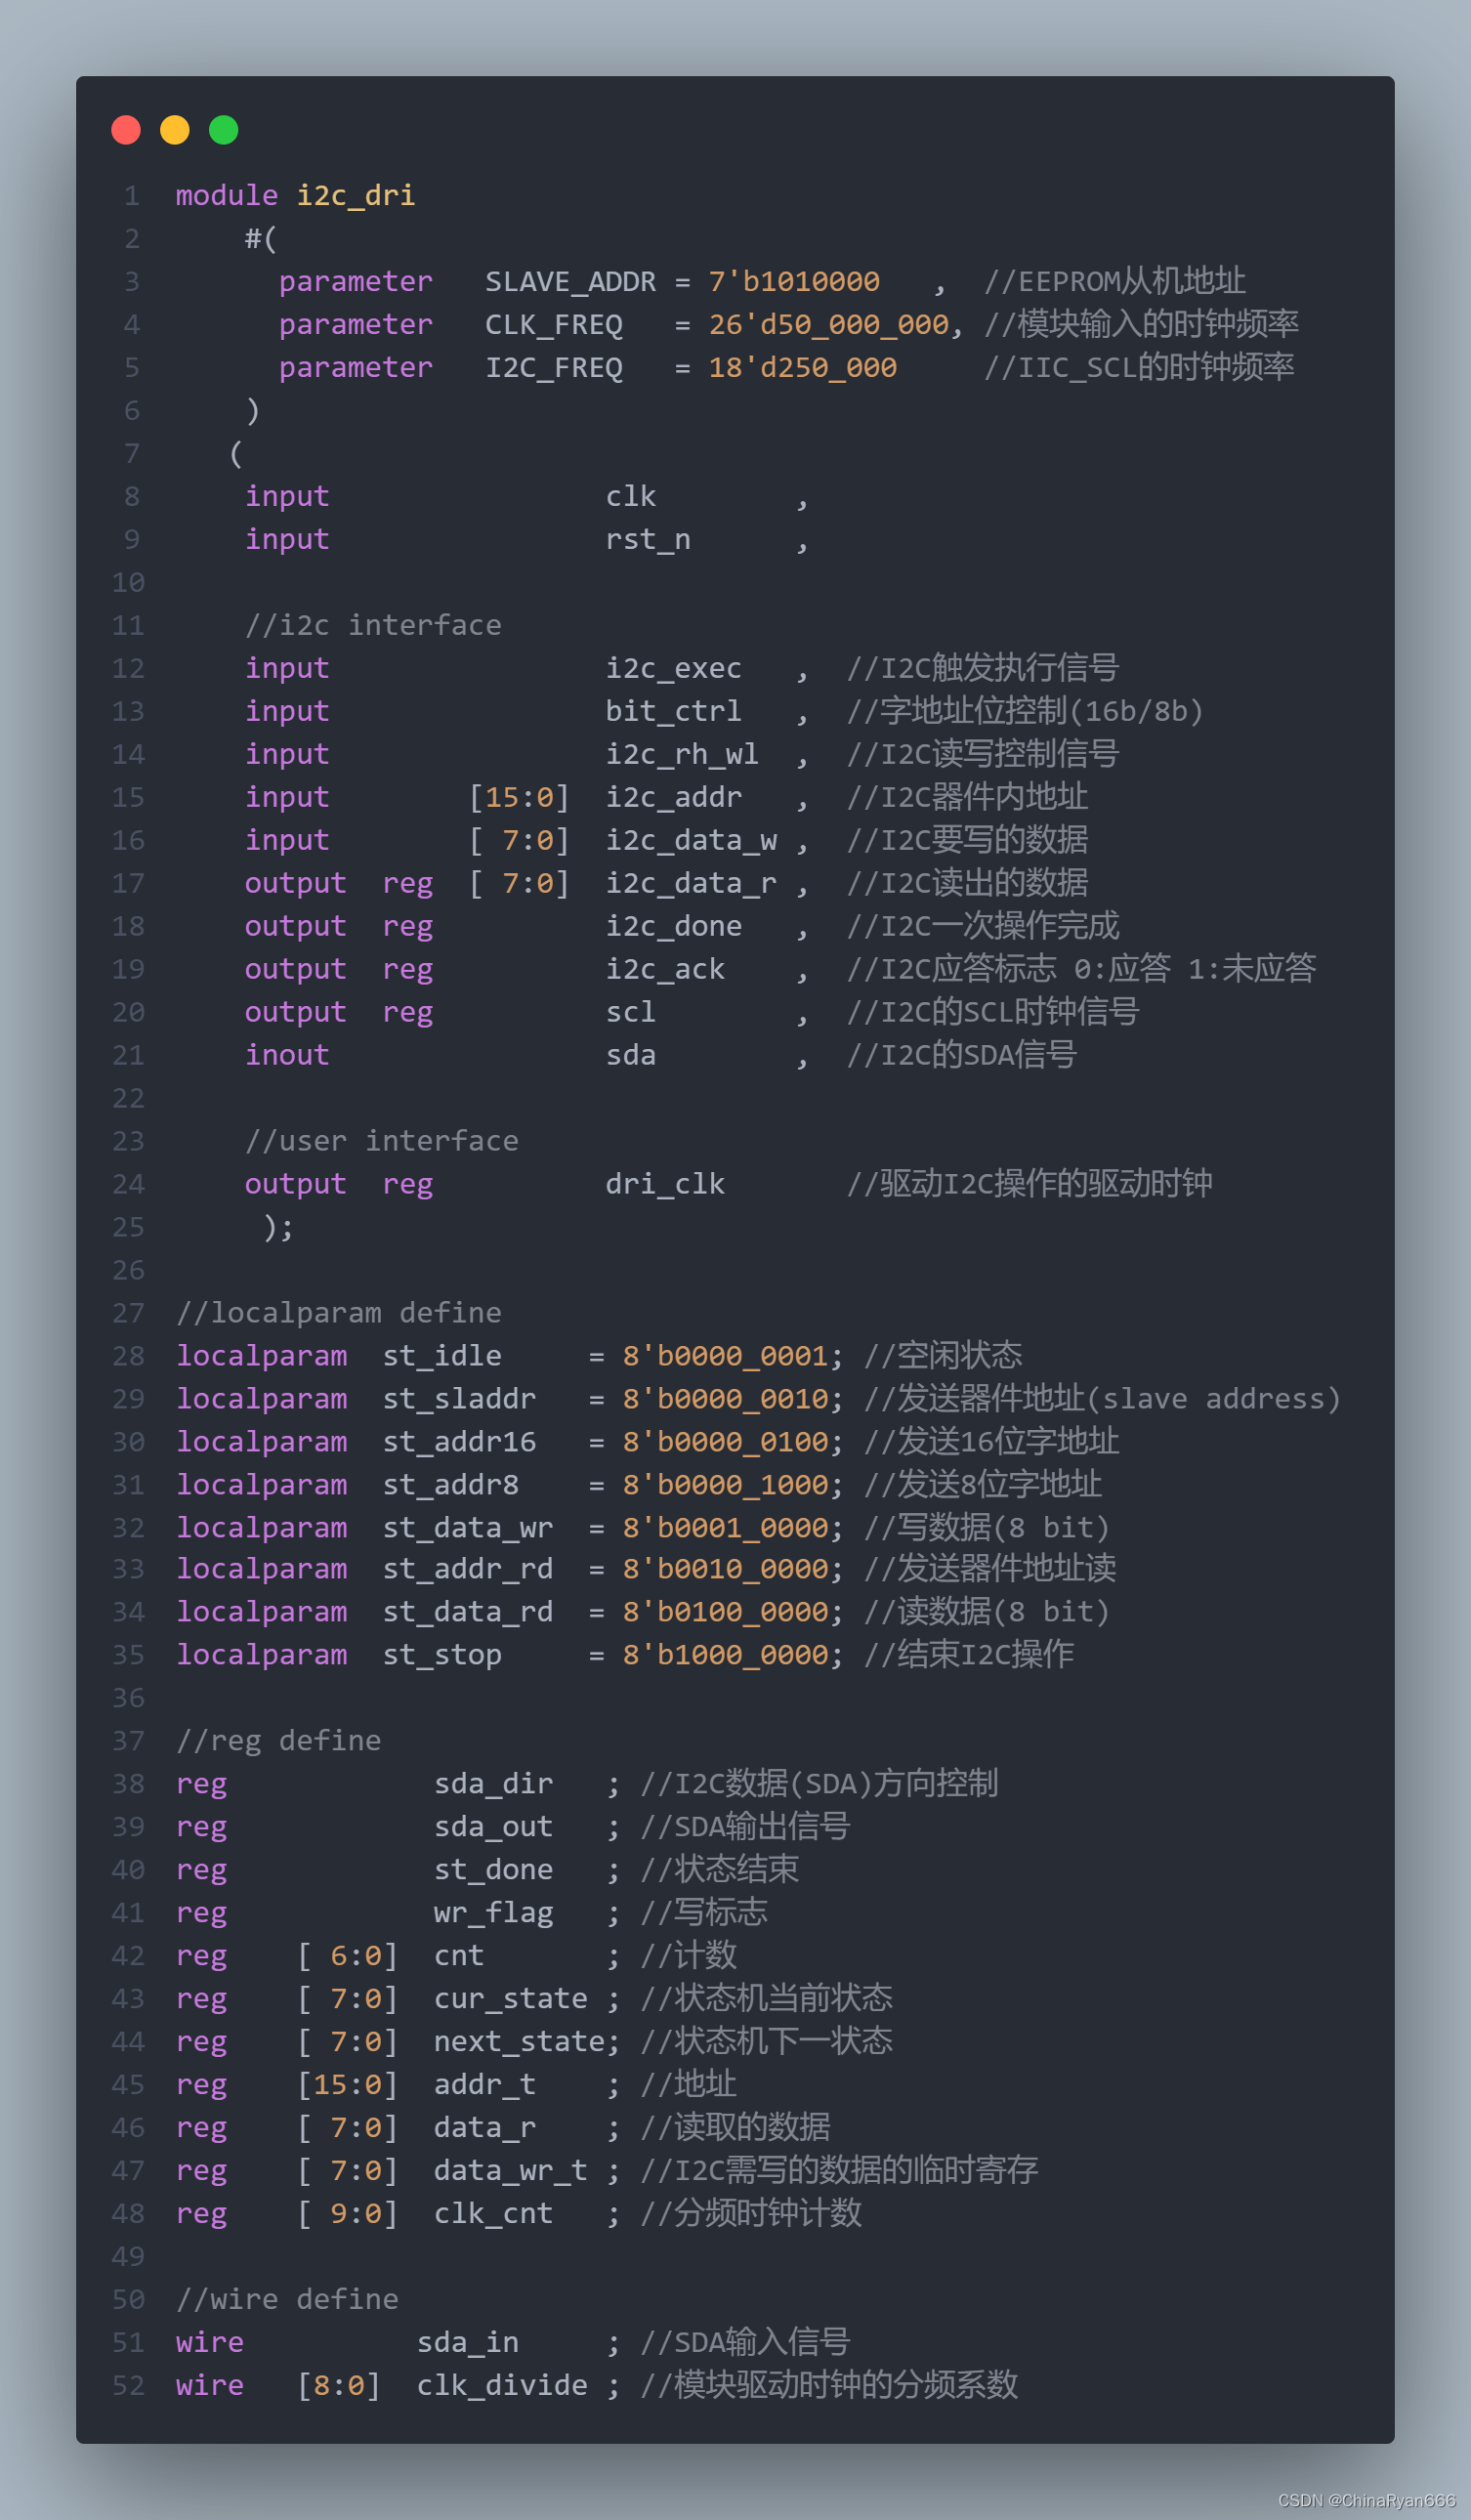Click the green maximize dot
The image size is (1471, 2520).
224,130
